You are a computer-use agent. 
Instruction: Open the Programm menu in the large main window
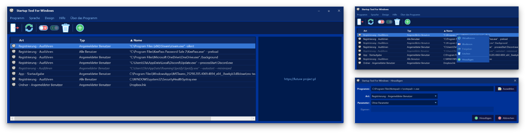17,18
